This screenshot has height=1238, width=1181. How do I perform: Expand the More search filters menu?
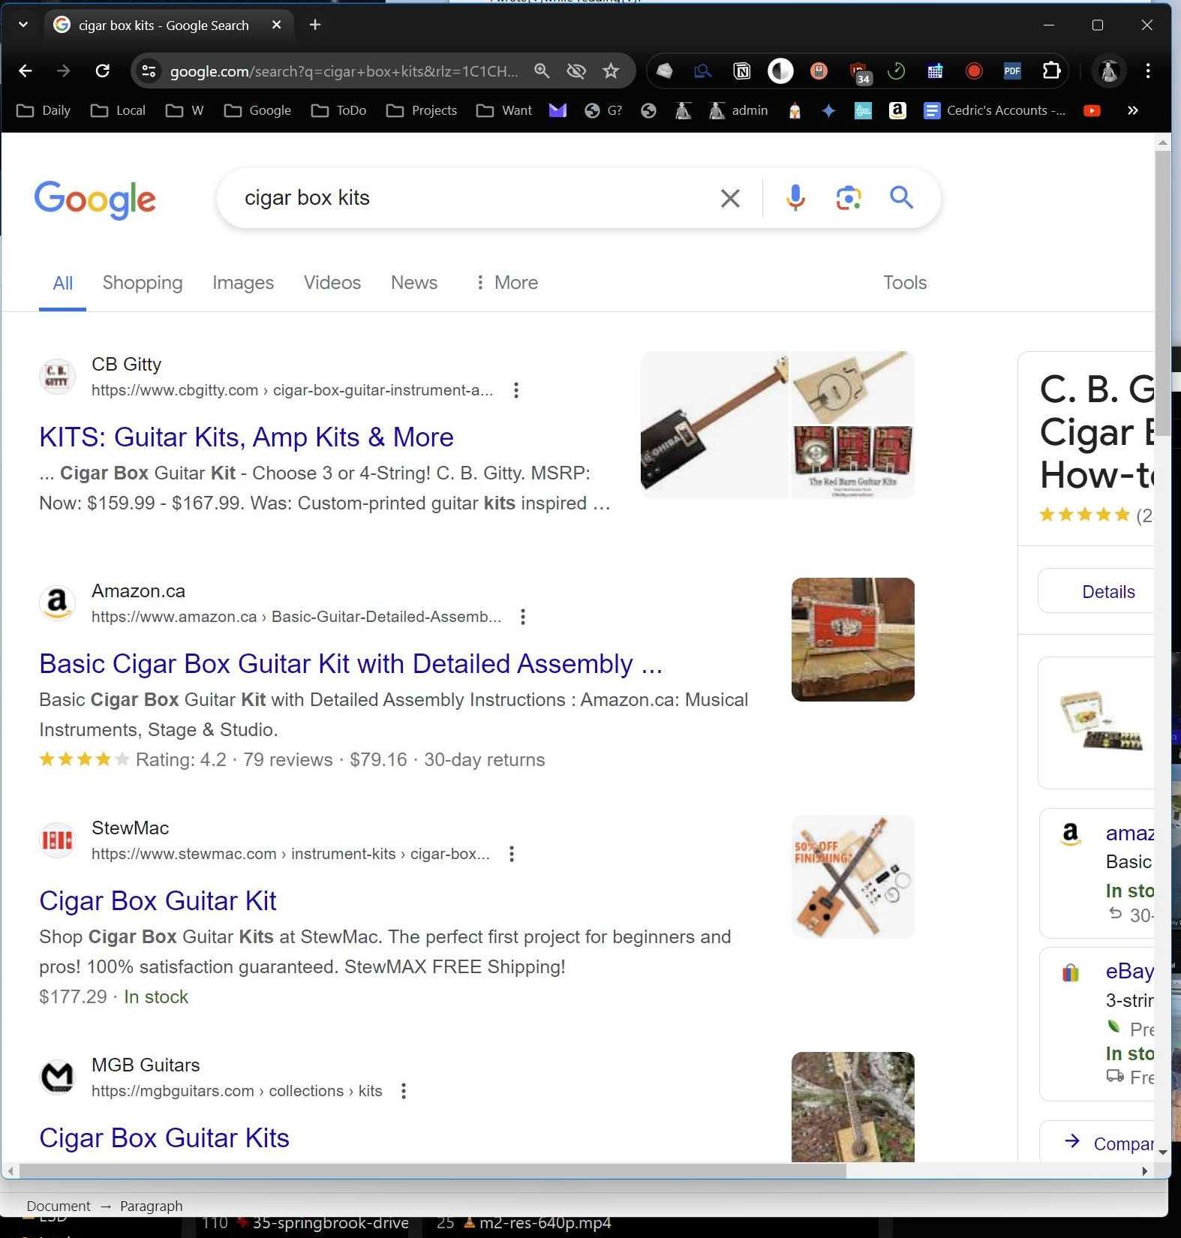pos(506,283)
